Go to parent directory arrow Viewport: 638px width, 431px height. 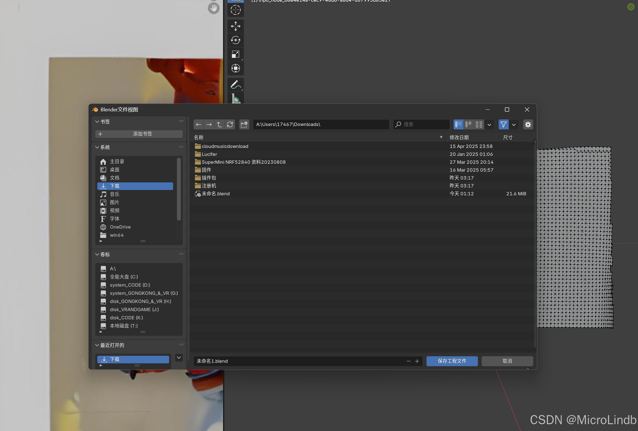pyautogui.click(x=219, y=124)
